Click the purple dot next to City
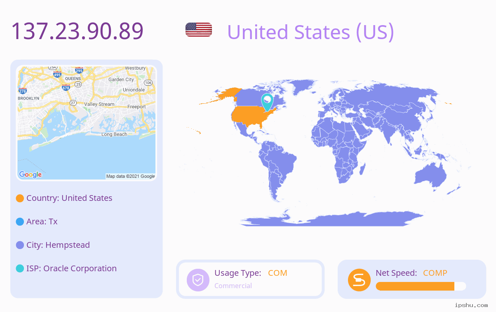Viewport: 496px width, 312px height. pos(20,245)
